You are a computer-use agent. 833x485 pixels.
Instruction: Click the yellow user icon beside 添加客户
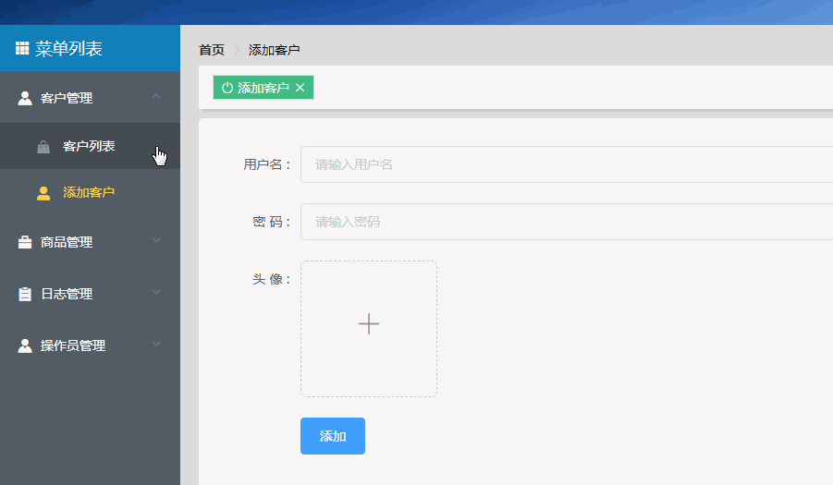tap(43, 193)
